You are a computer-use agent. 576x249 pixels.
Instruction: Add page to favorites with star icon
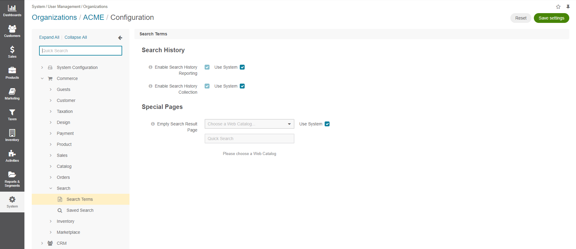[x=558, y=7]
